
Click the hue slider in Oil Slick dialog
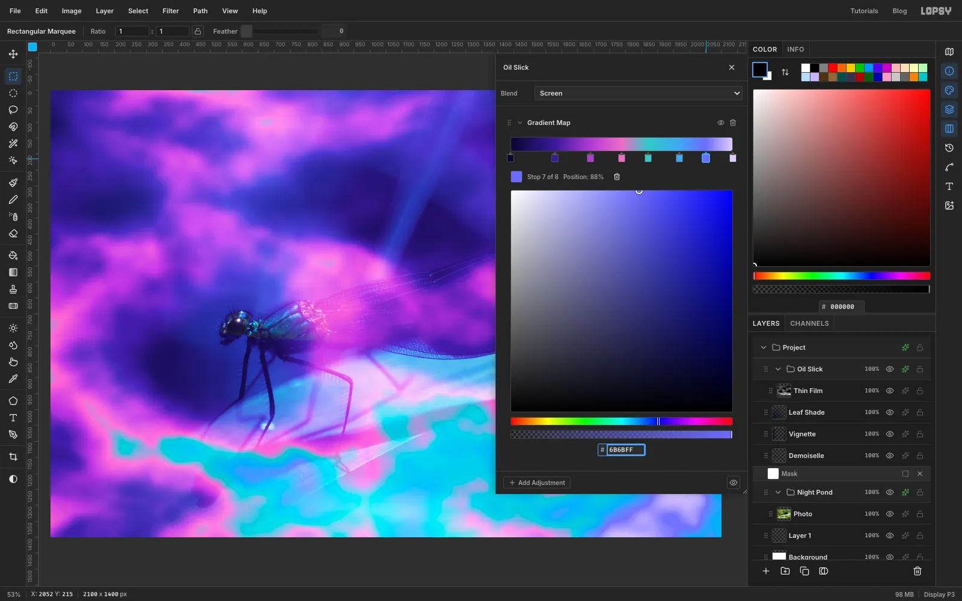pos(622,421)
